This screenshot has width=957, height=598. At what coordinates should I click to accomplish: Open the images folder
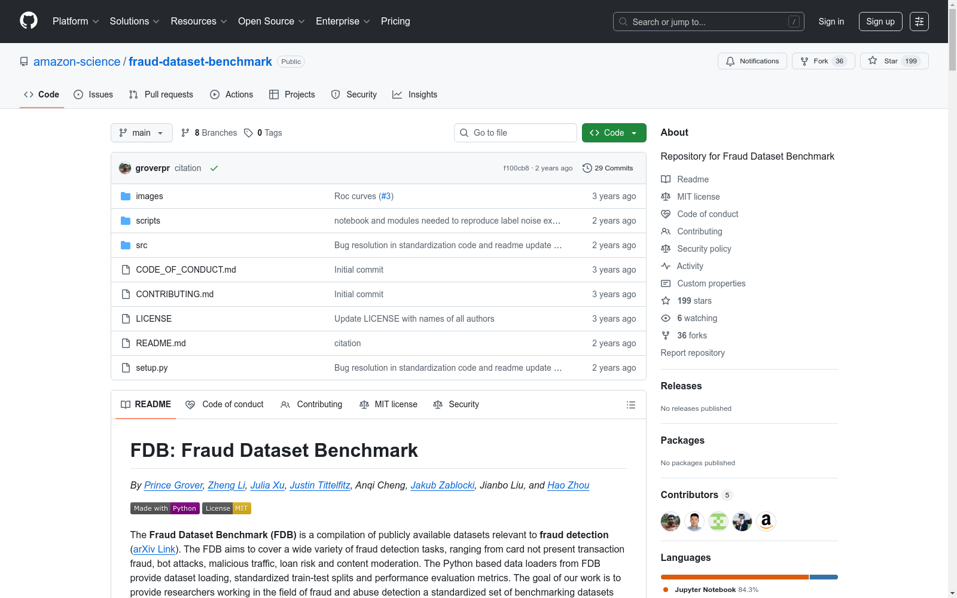point(150,196)
